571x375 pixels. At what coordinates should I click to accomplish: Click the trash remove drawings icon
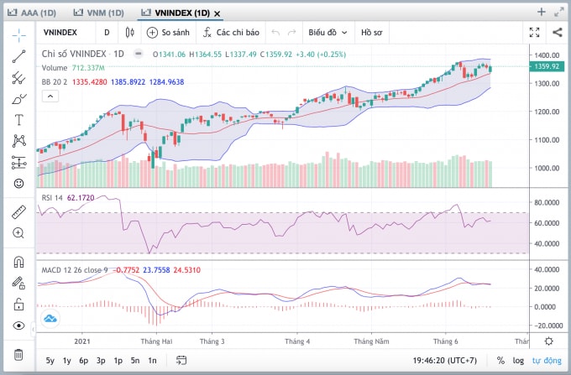(x=18, y=354)
